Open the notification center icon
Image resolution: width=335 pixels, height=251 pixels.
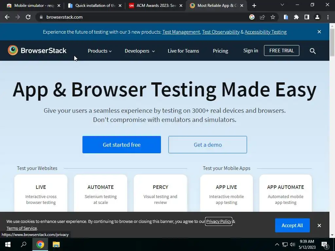pos(325,244)
